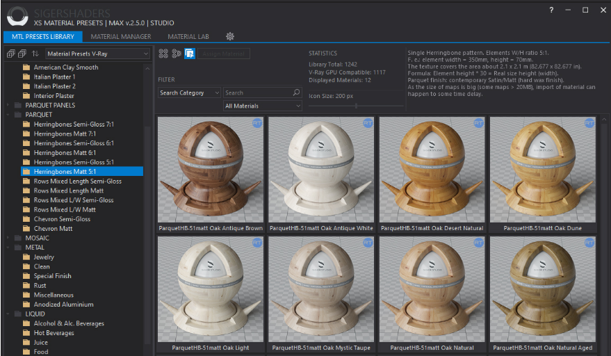The width and height of the screenshot is (611, 356).
Task: Click the sort order arrows icon
Action: pos(35,54)
